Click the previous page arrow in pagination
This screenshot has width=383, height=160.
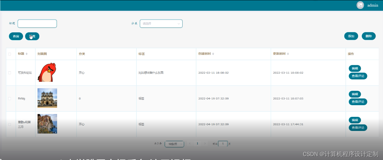click(x=190, y=144)
